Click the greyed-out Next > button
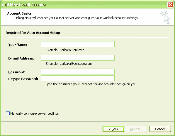The height and width of the screenshot is (136, 175). (x=135, y=129)
